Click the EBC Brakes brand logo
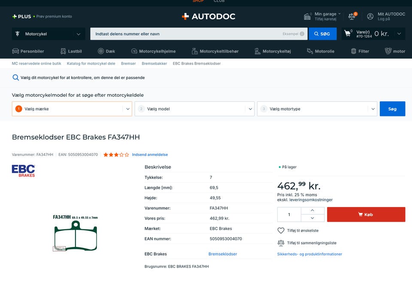This screenshot has height=287, width=412. [x=23, y=171]
